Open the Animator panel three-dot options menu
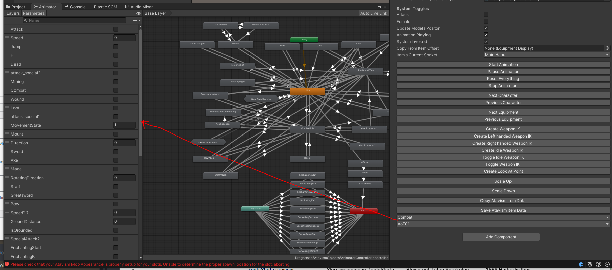Screen dimensions: 612x270 [385, 6]
